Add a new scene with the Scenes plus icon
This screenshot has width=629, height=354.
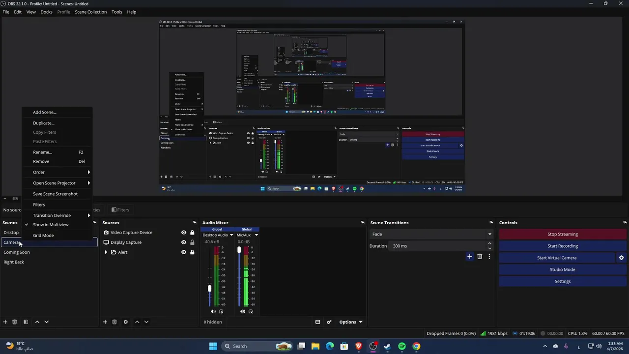click(5, 322)
